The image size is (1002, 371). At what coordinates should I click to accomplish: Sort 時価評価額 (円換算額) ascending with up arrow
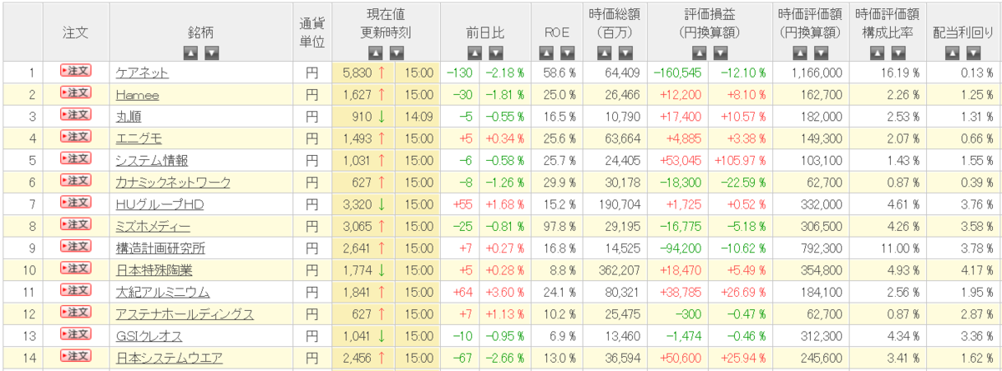click(798, 53)
